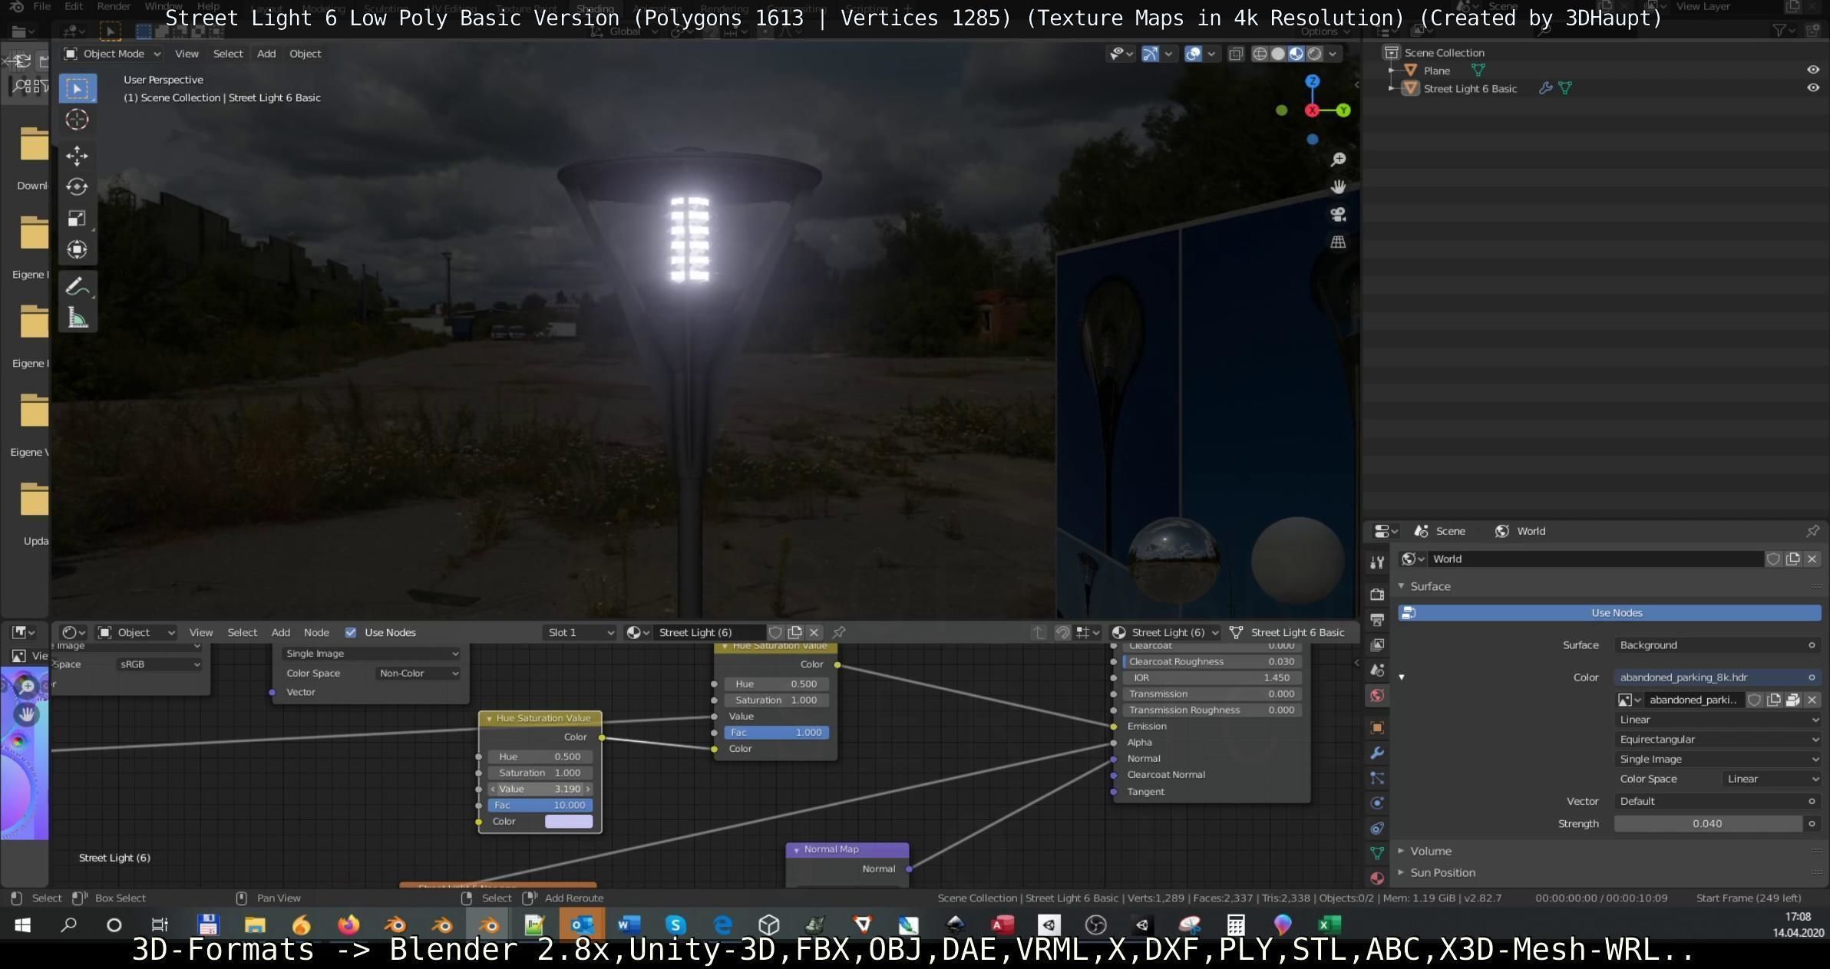This screenshot has width=1830, height=969.
Task: Open the viewport shading options dropdown
Action: point(1333,54)
